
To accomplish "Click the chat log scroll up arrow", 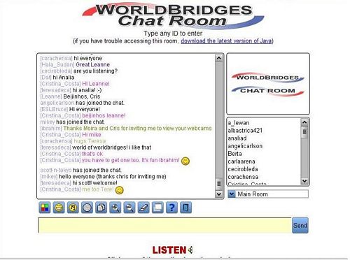I will pyautogui.click(x=218, y=58).
